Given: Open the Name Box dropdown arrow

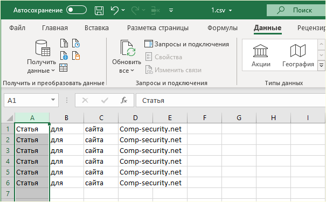Looking at the screenshot, I should [x=53, y=100].
